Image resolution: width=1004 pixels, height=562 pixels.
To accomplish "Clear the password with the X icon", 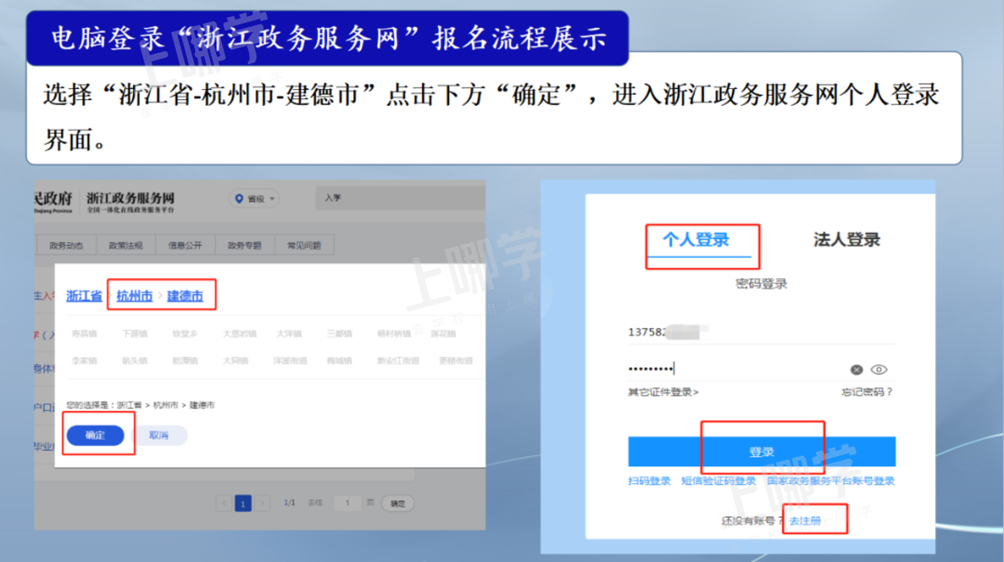I will coord(856,370).
